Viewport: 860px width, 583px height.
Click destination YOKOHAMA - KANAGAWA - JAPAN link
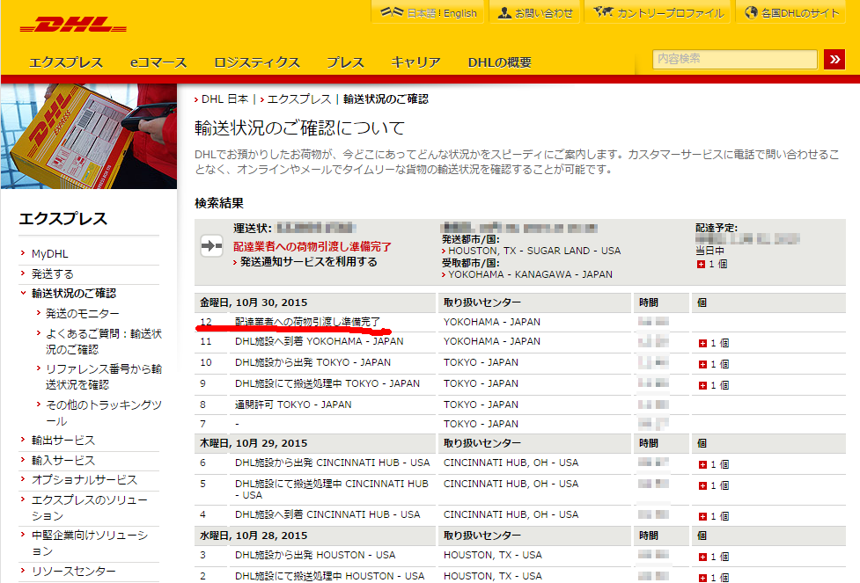pos(530,274)
